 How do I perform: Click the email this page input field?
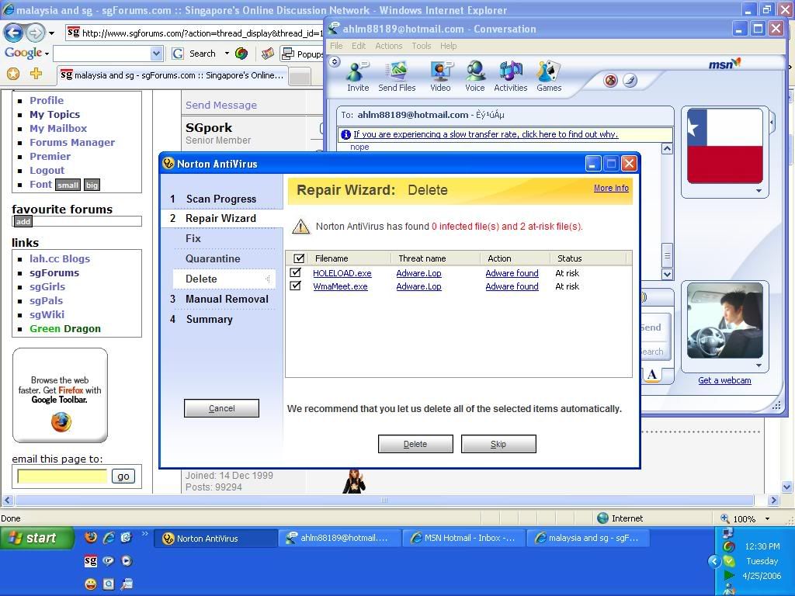pos(62,476)
